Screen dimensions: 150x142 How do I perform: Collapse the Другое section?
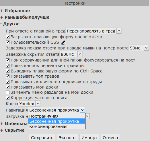[10, 24]
